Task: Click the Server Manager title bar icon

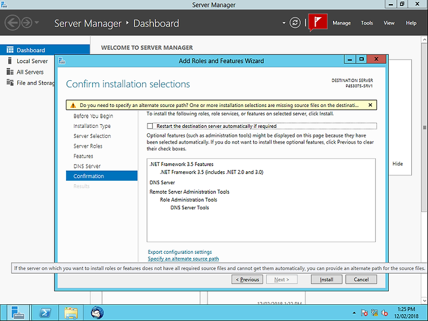Action: click(x=4, y=4)
